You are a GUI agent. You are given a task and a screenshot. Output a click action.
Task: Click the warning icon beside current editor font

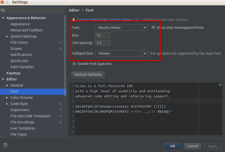(x=73, y=20)
